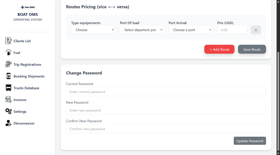The width and height of the screenshot is (280, 155).
Task: Focus the Prix (USD) price field
Action: (x=232, y=30)
